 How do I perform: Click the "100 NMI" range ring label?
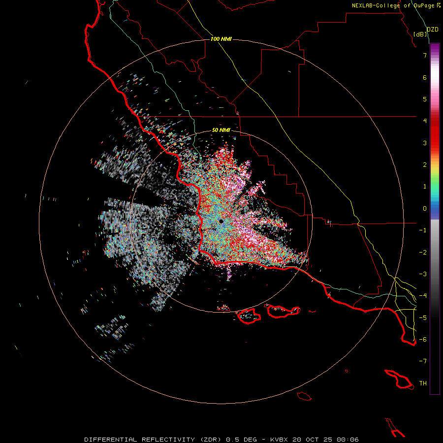click(221, 39)
